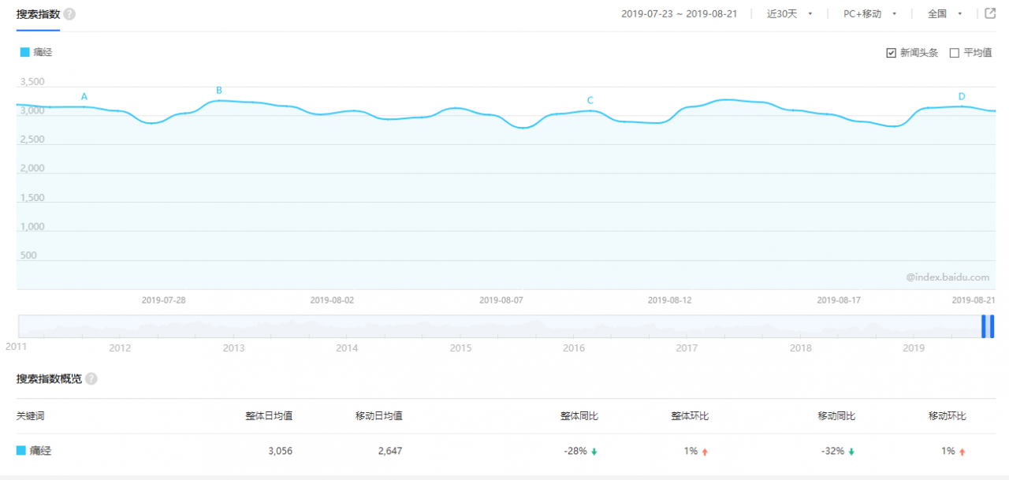Screen dimensions: 1009x480
Task: Click the 移动环比 column header
Action: (948, 416)
